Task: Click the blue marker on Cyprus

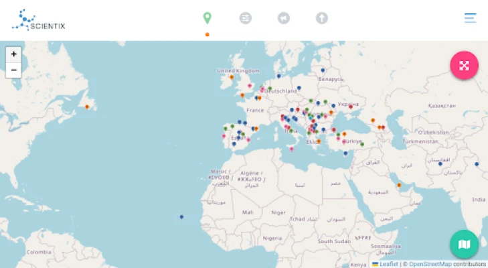Action: pos(345,153)
